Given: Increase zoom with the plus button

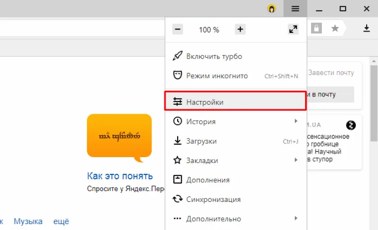Looking at the screenshot, I should click(240, 30).
